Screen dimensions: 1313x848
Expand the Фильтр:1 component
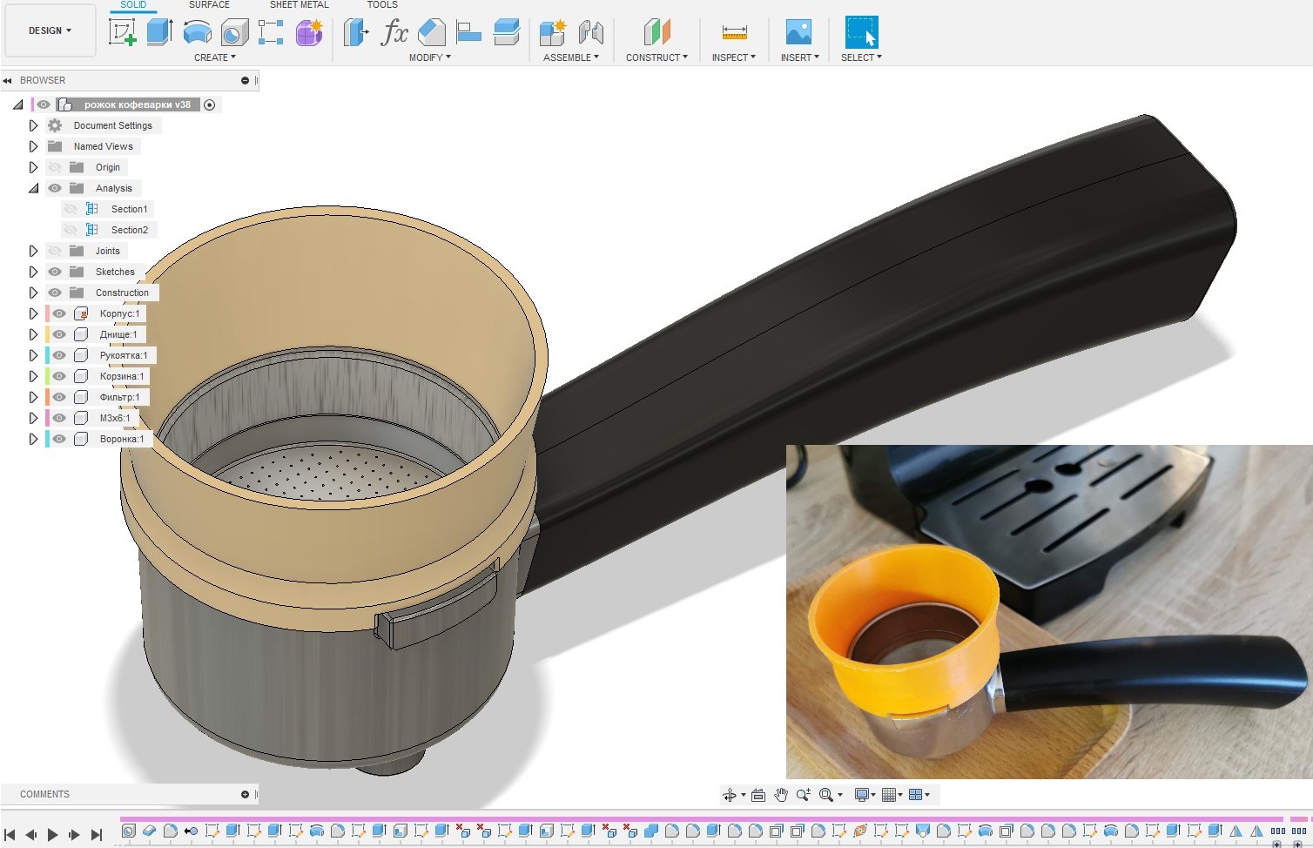click(33, 397)
